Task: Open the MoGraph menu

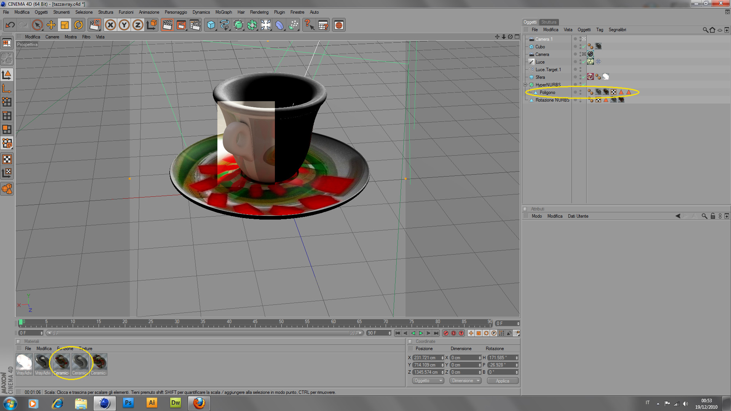Action: tap(223, 12)
